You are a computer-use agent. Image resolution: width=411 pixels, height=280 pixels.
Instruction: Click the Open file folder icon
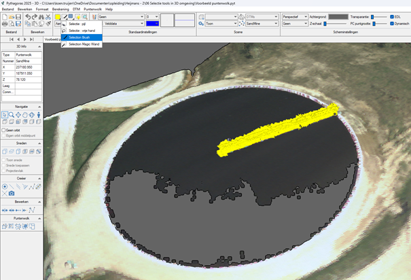13,16
